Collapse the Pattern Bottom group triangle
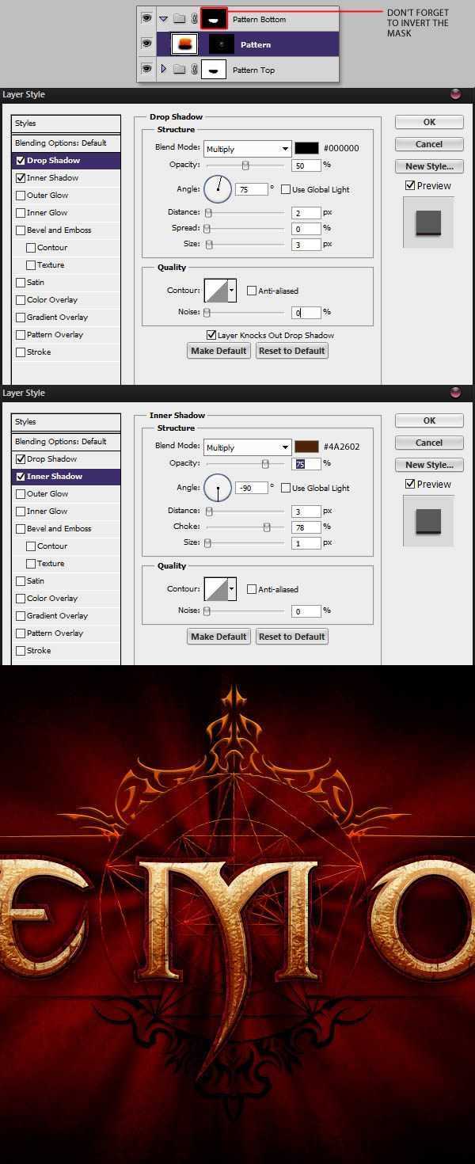 coord(164,19)
